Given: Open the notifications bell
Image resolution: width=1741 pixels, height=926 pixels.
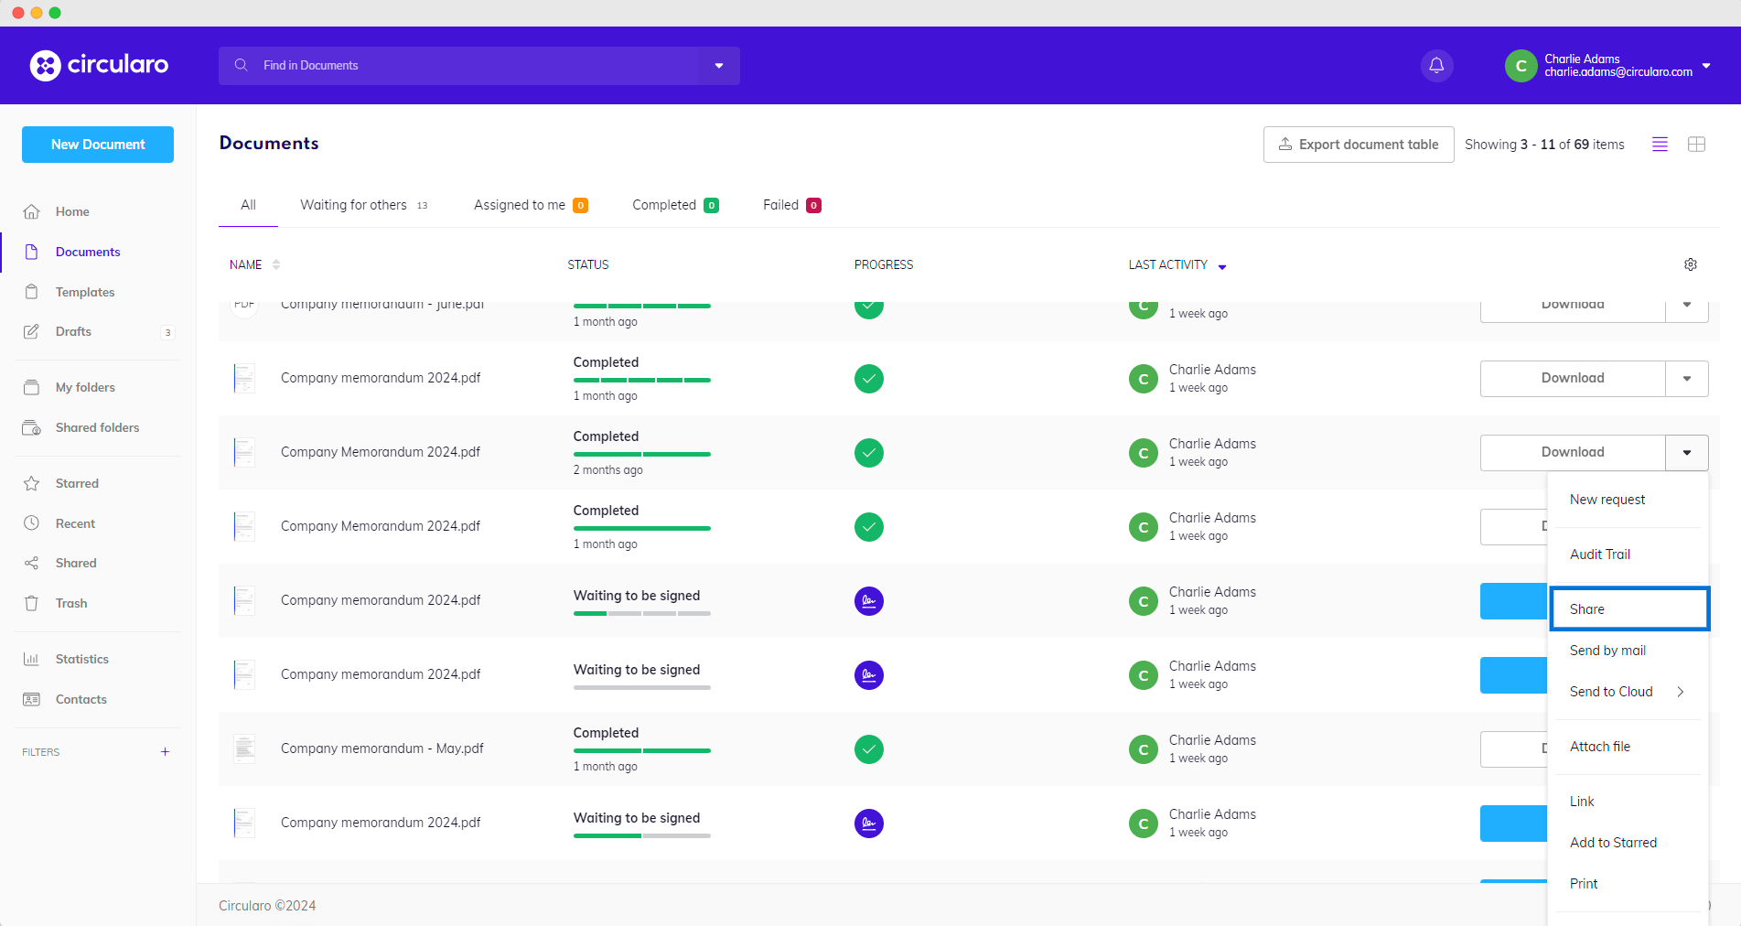Looking at the screenshot, I should 1436,65.
